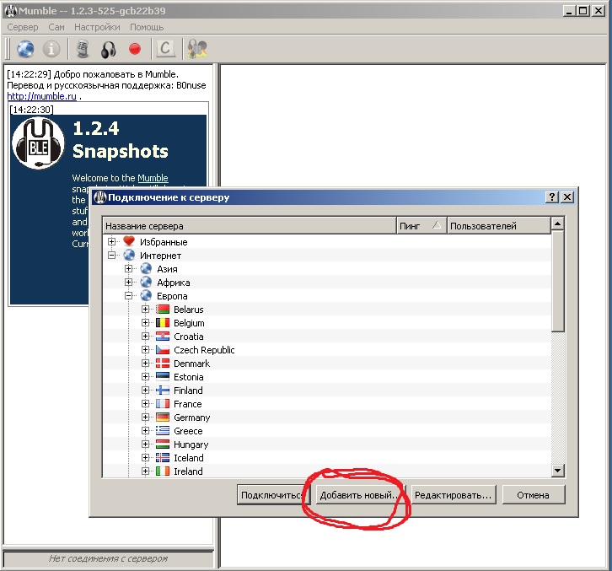Open the Настройки menu
The width and height of the screenshot is (612, 571).
(x=97, y=27)
